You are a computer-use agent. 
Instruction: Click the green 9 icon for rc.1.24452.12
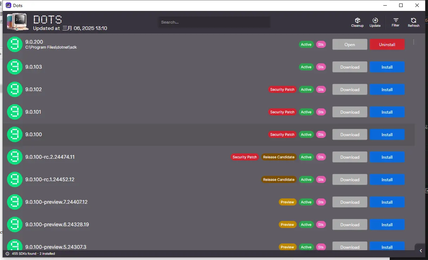coord(15,179)
